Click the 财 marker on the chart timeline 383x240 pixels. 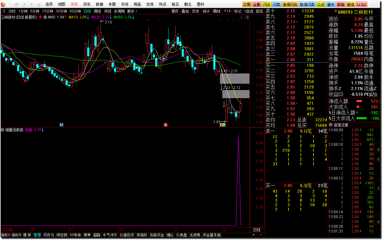pyautogui.click(x=61, y=125)
